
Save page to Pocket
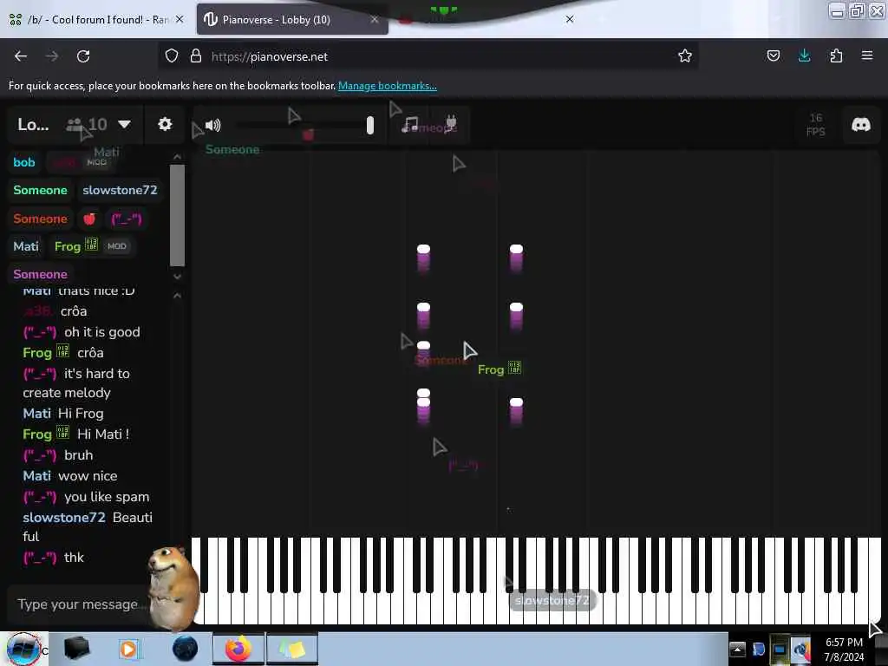tap(773, 56)
